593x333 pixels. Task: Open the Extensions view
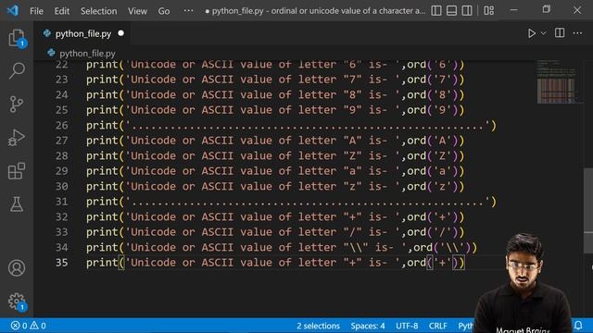pos(17,171)
